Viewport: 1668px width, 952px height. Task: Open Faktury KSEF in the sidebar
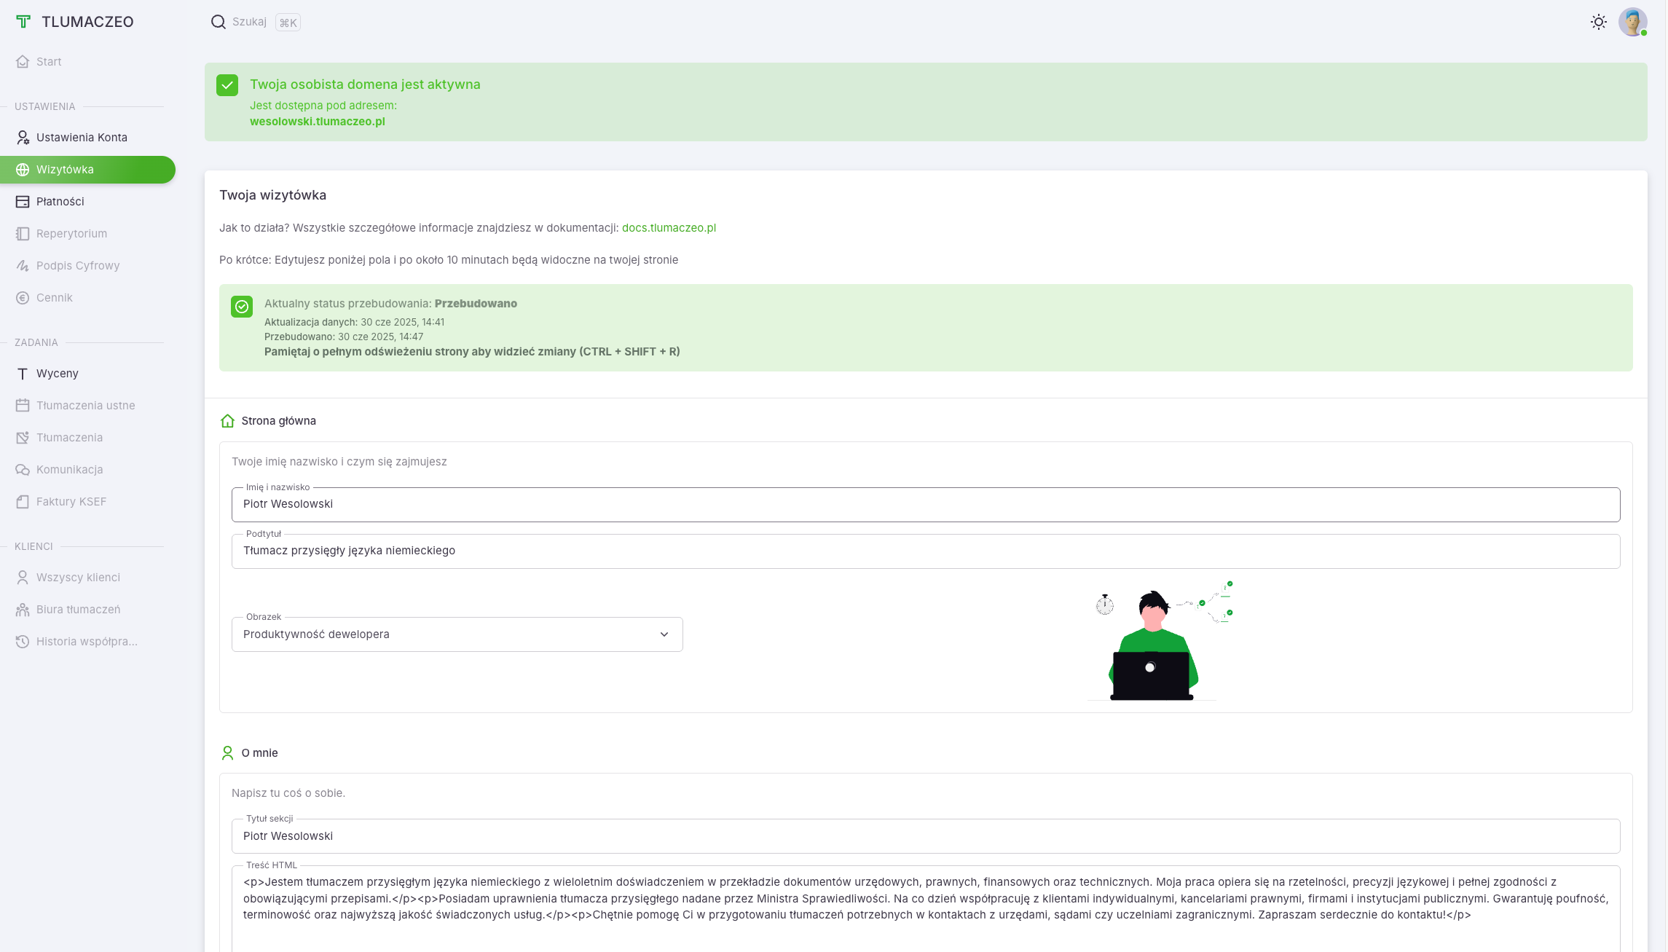pyautogui.click(x=71, y=502)
